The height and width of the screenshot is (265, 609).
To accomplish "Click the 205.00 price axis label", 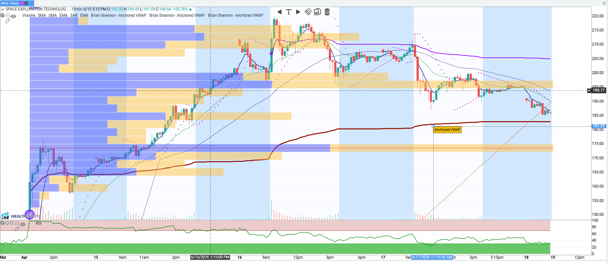I will coord(598,59).
